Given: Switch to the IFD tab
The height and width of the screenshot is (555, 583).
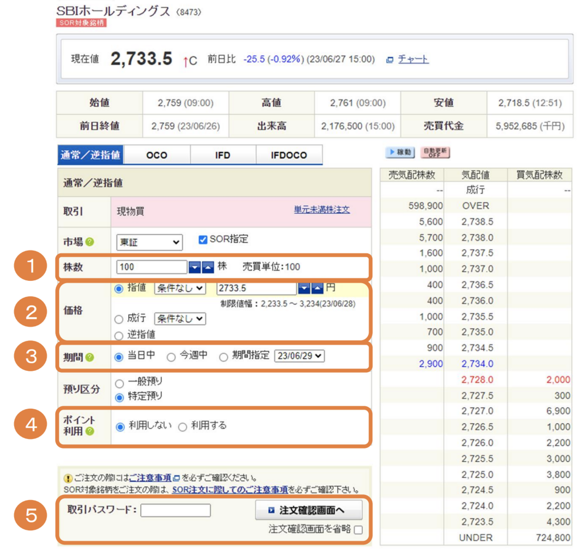Looking at the screenshot, I should [x=223, y=155].
